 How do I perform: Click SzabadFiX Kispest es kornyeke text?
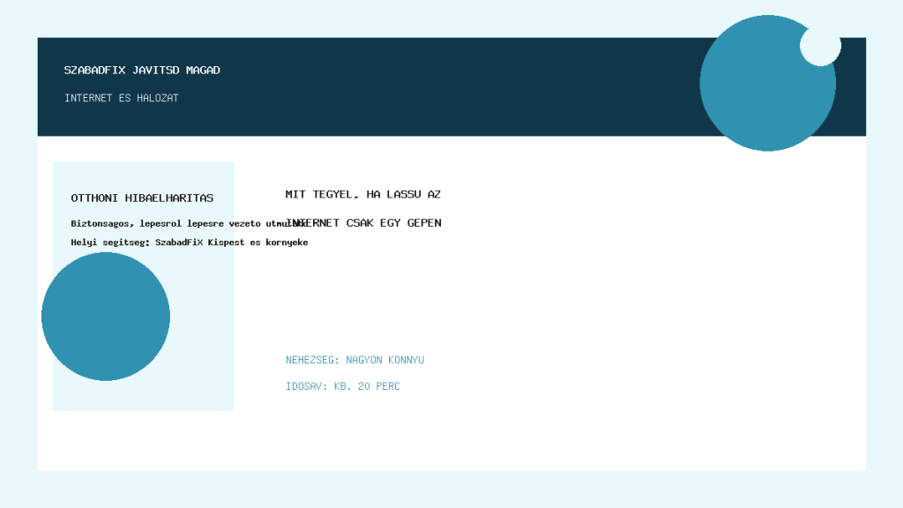coord(232,243)
